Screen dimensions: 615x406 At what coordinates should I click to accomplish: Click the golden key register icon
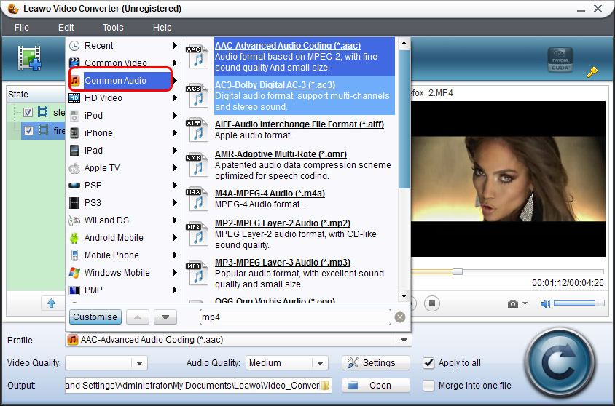(592, 72)
